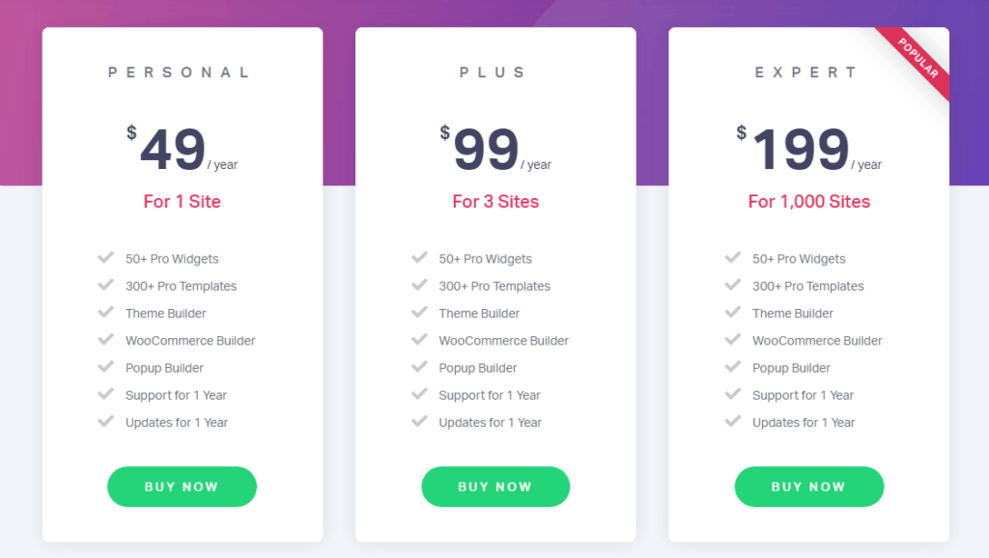Click the 'For 1,000 Sites' text
Screen dimensions: 989x558
[x=808, y=202]
